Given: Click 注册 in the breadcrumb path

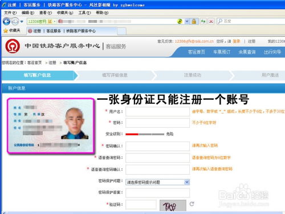Looking at the screenshot, I should click(52, 63).
